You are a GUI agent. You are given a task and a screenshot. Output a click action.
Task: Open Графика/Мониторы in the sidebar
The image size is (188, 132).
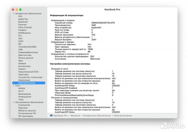(x=28, y=52)
